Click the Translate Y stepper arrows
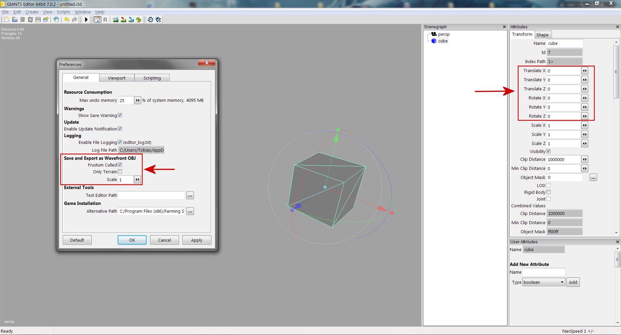The width and height of the screenshot is (621, 335). point(585,80)
